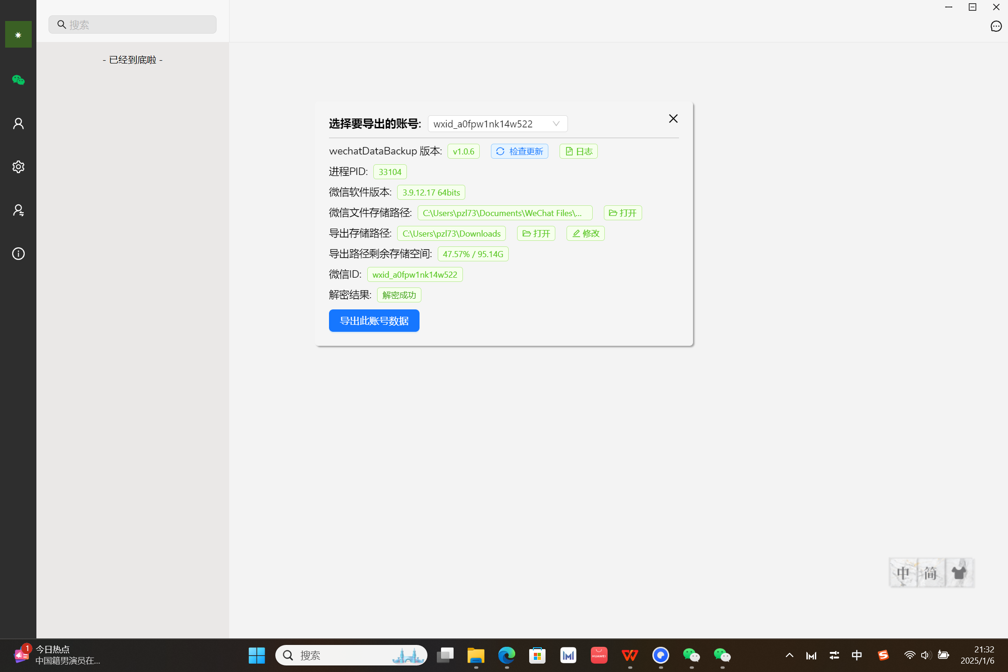
Task: Click the account switch icon in sidebar
Action: [18, 210]
